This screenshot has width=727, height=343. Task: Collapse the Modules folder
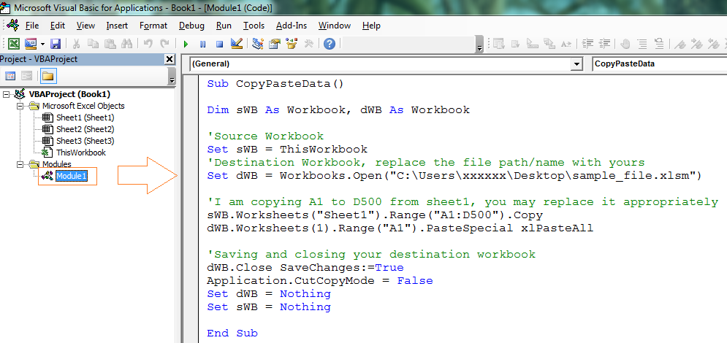pos(20,164)
